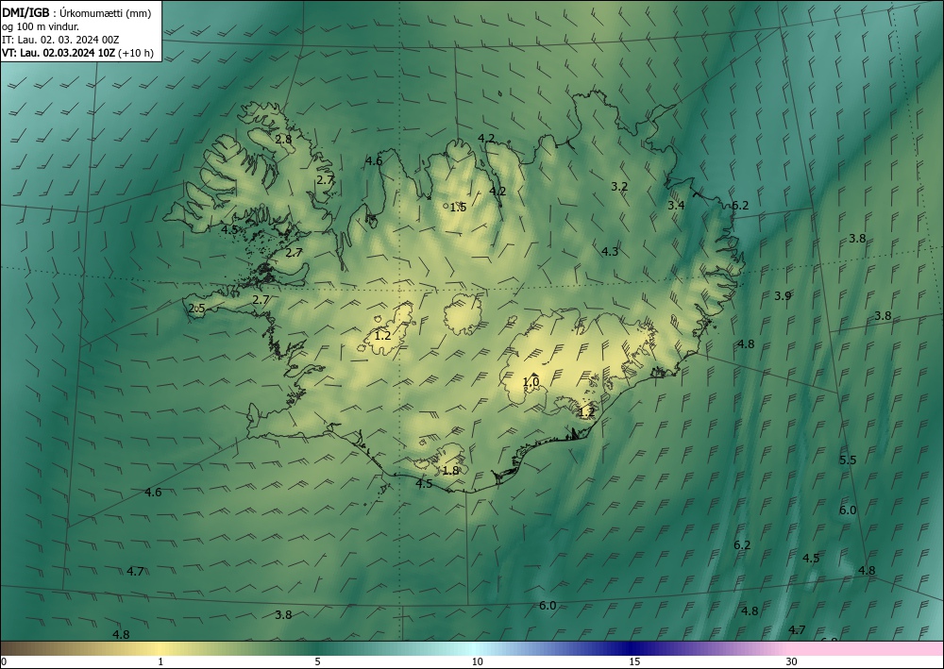This screenshot has width=944, height=669.
Task: Click the 2.8 value in the Westfjords
Action: (x=283, y=139)
